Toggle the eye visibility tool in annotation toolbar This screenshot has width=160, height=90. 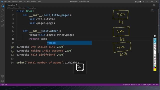click(155, 39)
